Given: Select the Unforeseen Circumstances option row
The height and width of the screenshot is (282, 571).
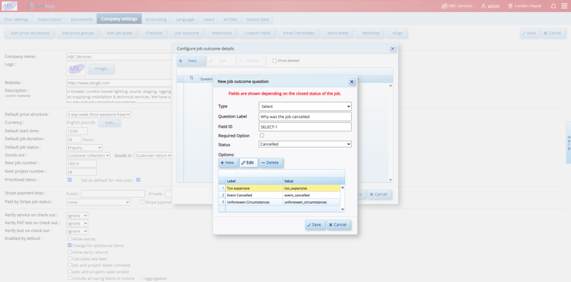Looking at the screenshot, I should coord(279,202).
